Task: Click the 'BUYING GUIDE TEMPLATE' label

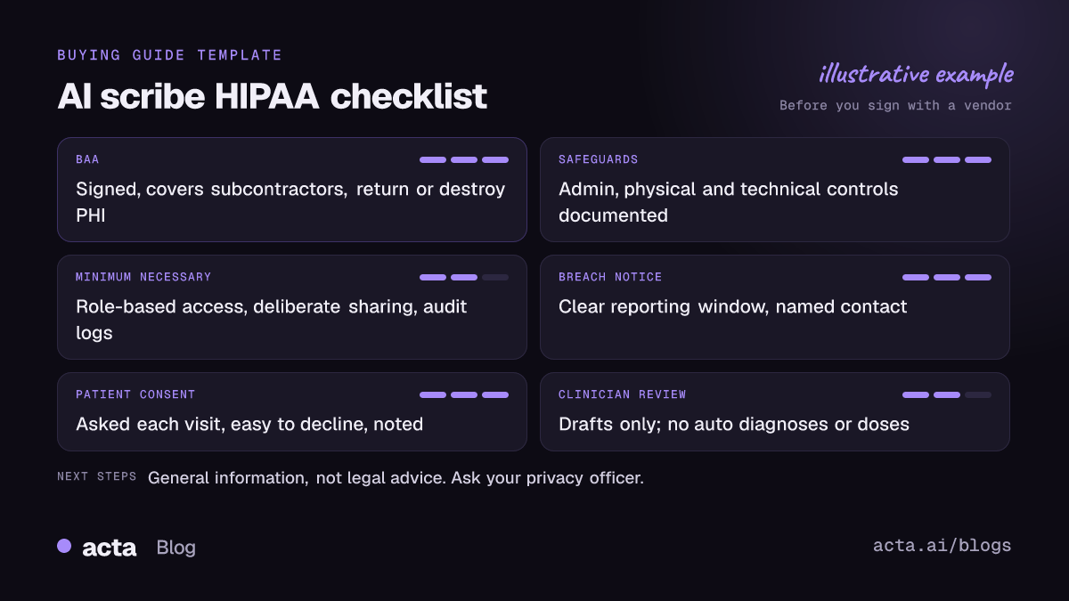Action: (x=169, y=55)
